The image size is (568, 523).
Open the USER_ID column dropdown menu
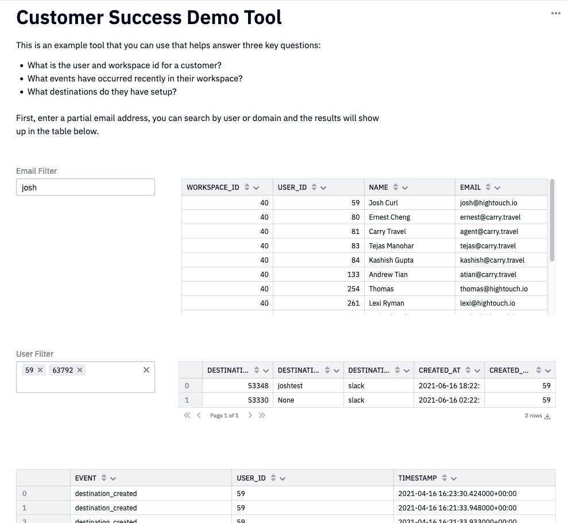pos(323,188)
